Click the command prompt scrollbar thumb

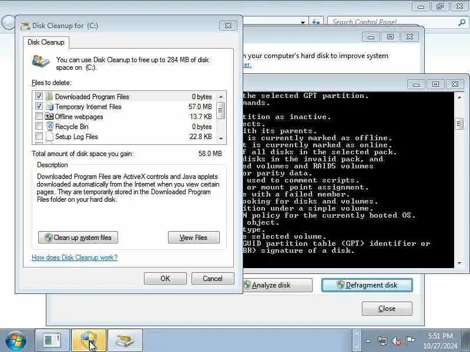(x=459, y=123)
